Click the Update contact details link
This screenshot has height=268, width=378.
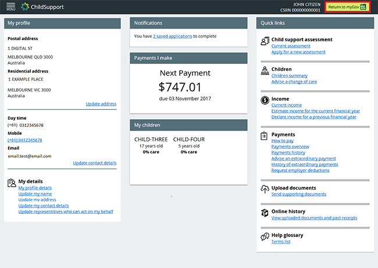(x=94, y=163)
